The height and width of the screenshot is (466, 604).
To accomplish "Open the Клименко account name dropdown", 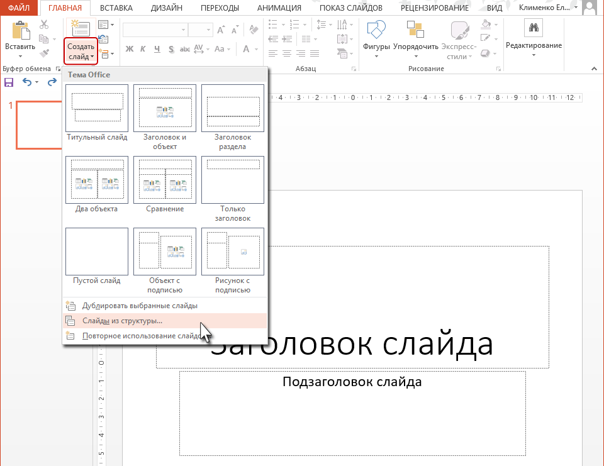I will (549, 8).
